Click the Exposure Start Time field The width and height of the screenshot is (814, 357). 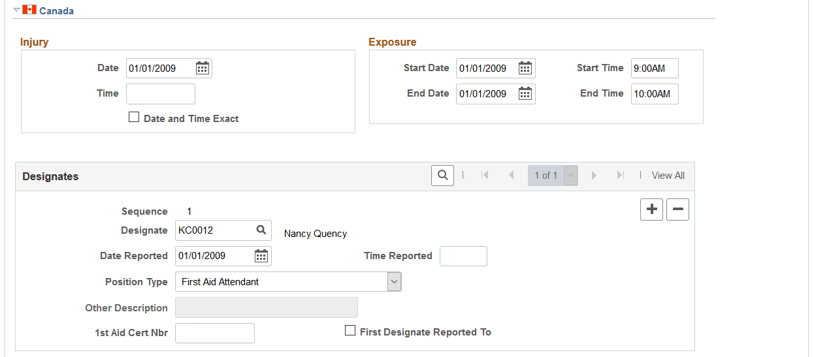(655, 68)
